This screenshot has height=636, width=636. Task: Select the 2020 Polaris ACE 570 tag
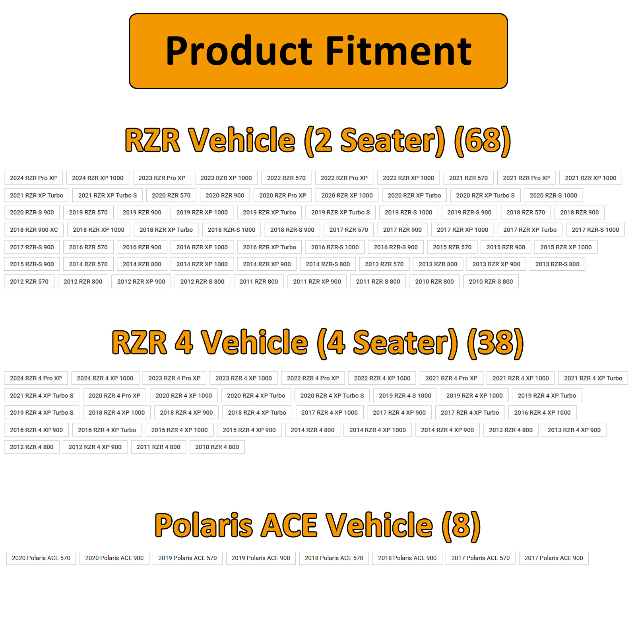click(41, 558)
